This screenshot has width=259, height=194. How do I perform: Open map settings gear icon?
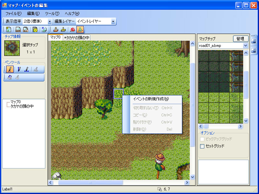click(35, 29)
